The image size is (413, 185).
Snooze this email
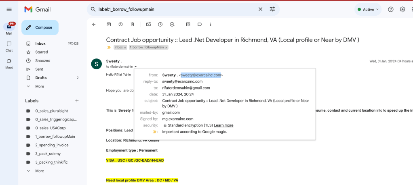tap(160, 24)
